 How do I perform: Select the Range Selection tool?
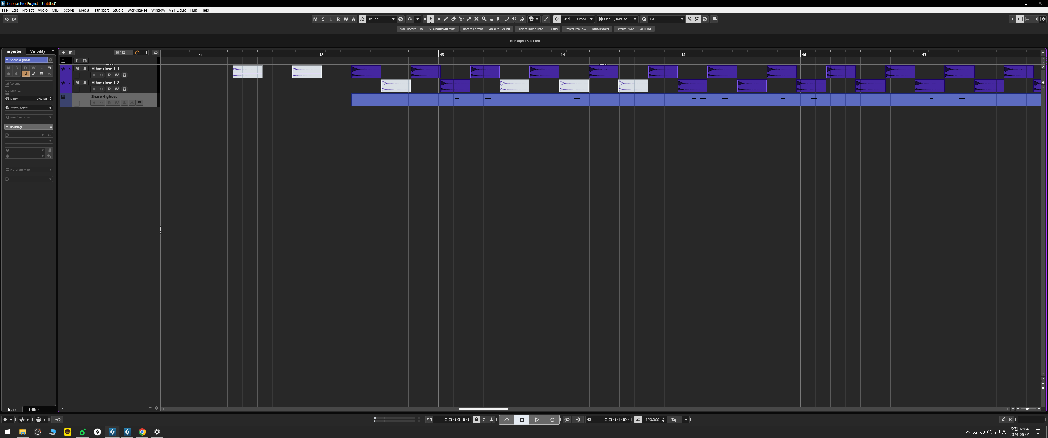pos(438,19)
